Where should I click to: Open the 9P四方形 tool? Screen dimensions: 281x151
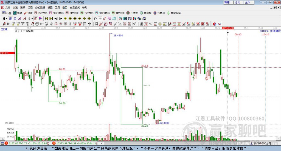[57, 13]
